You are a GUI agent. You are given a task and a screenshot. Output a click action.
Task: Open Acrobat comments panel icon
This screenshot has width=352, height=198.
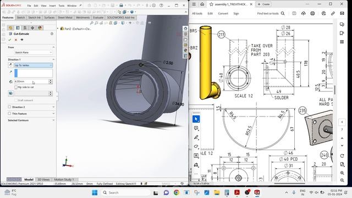[x=342, y=24]
